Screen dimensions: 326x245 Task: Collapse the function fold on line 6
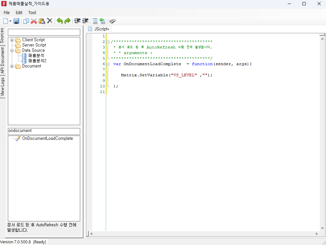108,64
